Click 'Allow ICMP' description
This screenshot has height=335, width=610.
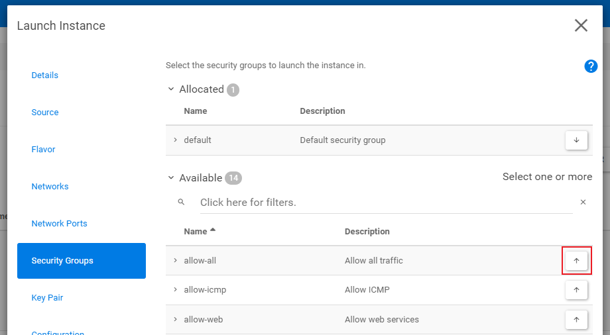pos(367,289)
